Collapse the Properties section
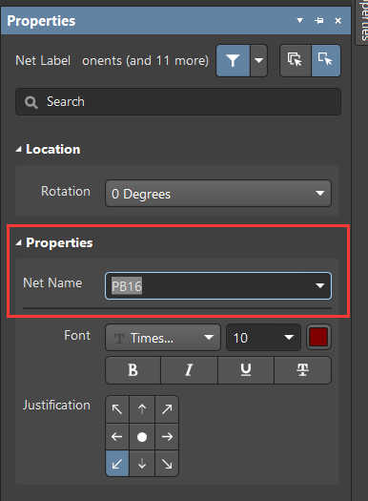The width and height of the screenshot is (368, 501). tap(19, 242)
